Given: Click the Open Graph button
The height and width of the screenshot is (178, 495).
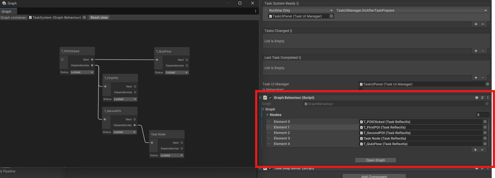Looking at the screenshot, I should (x=375, y=160).
